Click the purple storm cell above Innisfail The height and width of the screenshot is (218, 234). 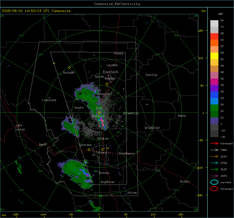pyautogui.click(x=95, y=91)
